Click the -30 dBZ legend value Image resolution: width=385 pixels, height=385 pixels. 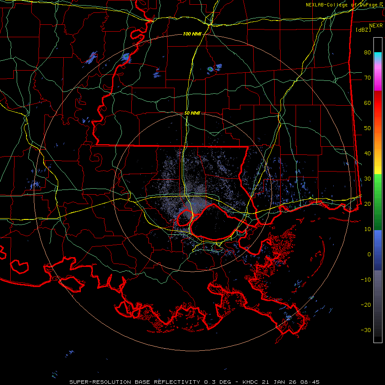(x=366, y=330)
